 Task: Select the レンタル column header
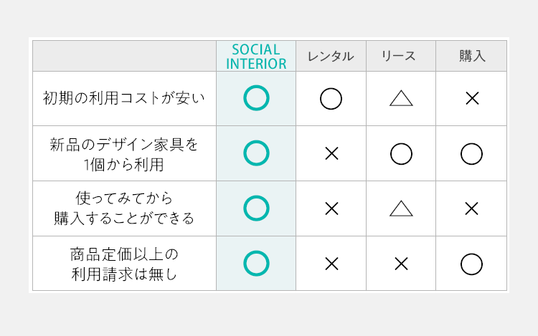tap(331, 57)
